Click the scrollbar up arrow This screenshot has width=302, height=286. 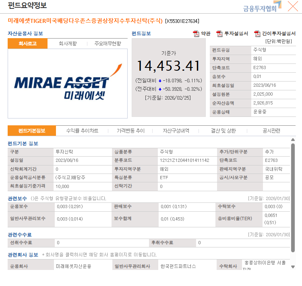pyautogui.click(x=293, y=140)
